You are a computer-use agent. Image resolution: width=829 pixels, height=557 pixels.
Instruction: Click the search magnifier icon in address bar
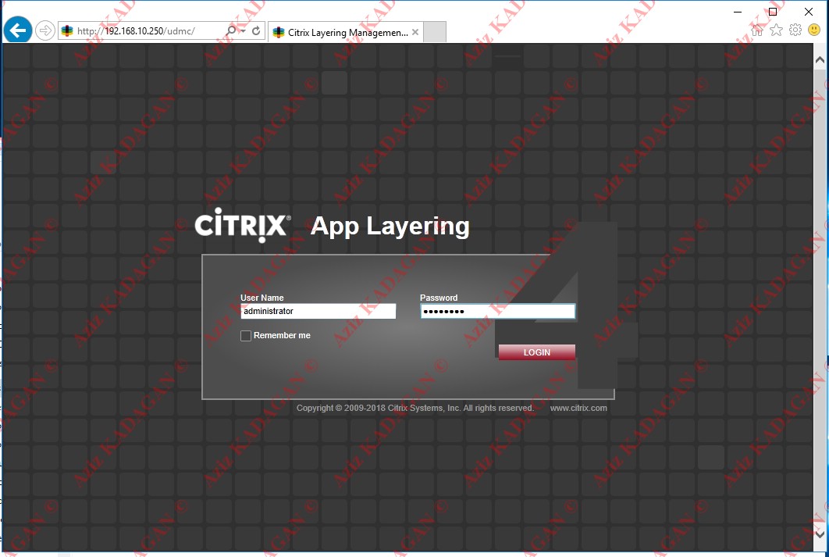point(230,30)
